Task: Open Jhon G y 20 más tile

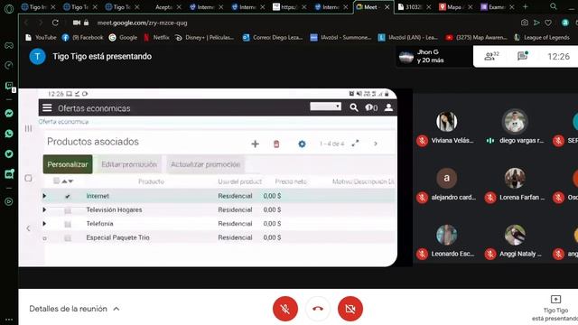Action: 434,56
